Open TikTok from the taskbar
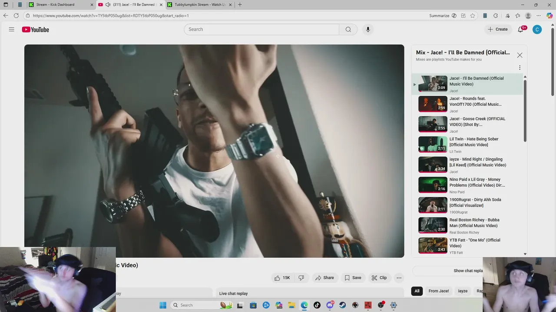Viewport: 556px width, 312px height. tap(317, 305)
